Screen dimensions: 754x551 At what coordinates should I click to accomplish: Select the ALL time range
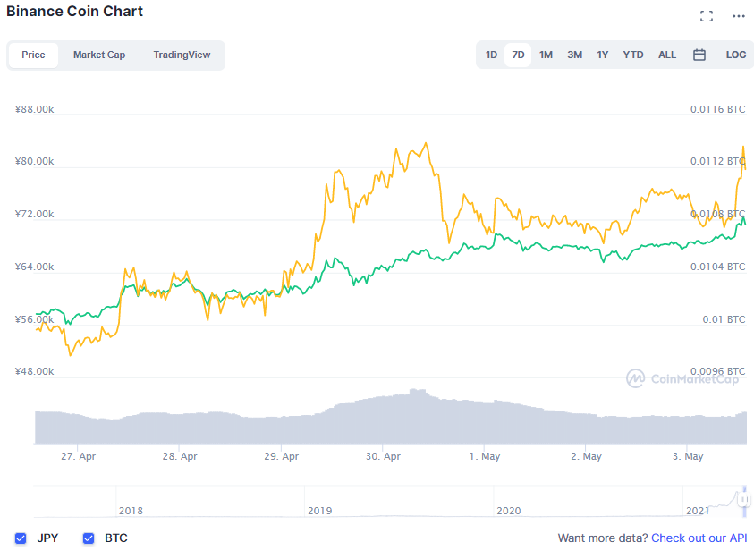[667, 55]
